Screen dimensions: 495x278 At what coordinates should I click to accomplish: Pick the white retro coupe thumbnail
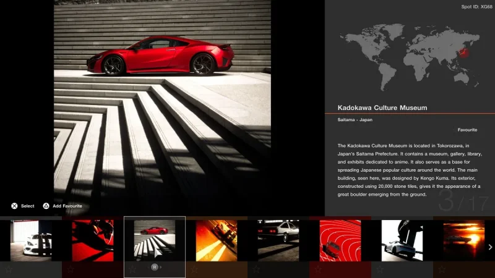278,240
